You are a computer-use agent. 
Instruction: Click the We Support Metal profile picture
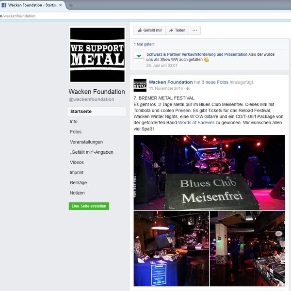point(97,55)
